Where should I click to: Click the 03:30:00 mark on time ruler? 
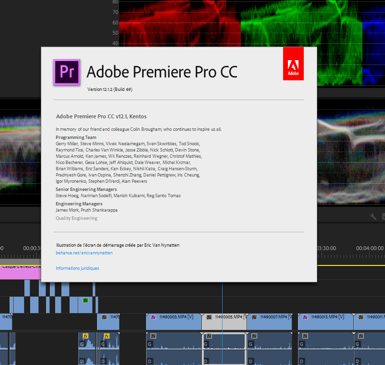point(326,248)
